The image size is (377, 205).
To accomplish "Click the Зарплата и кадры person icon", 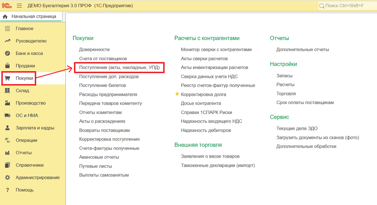I will pos(8,128).
